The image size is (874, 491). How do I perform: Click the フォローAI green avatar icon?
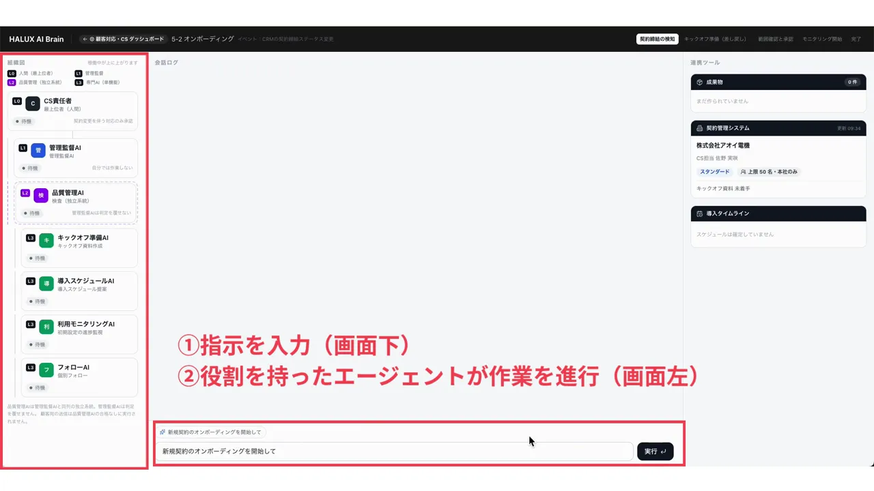(x=46, y=370)
